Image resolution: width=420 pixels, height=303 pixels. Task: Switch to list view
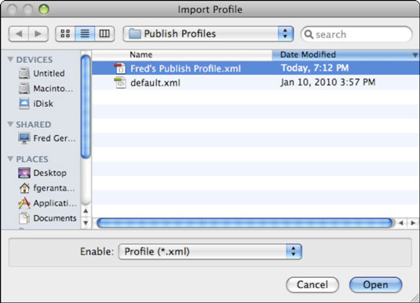85,34
